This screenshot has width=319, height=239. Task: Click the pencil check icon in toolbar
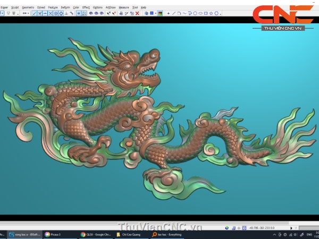coord(127,13)
